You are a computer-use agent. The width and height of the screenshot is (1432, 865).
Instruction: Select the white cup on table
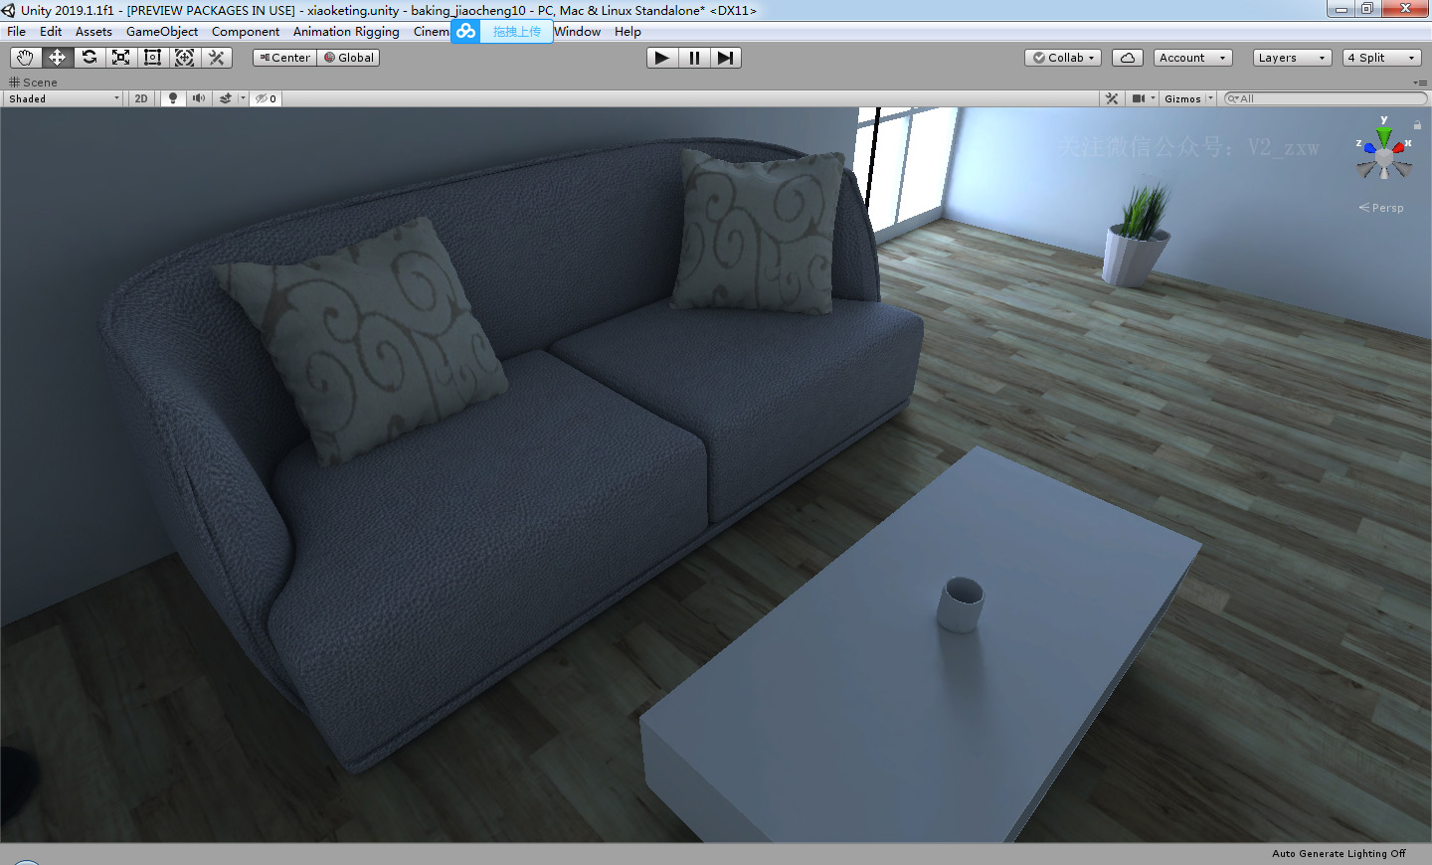961,605
